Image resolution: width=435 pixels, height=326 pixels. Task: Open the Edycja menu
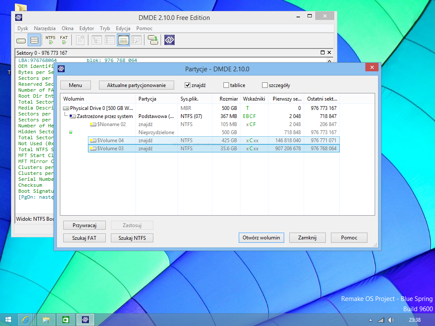[123, 28]
